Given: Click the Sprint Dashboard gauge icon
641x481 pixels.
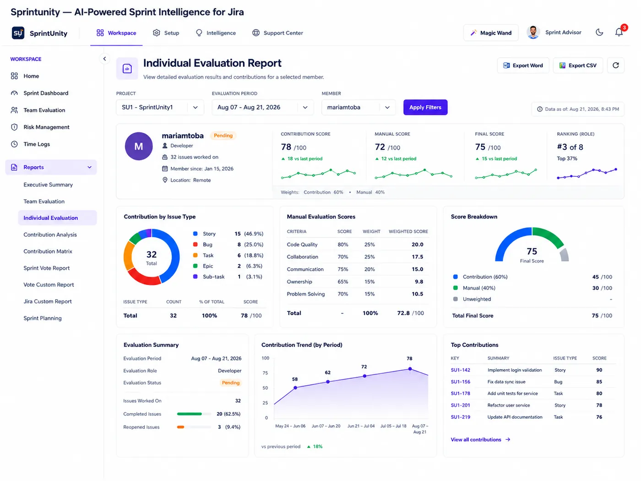Looking at the screenshot, I should coord(14,93).
